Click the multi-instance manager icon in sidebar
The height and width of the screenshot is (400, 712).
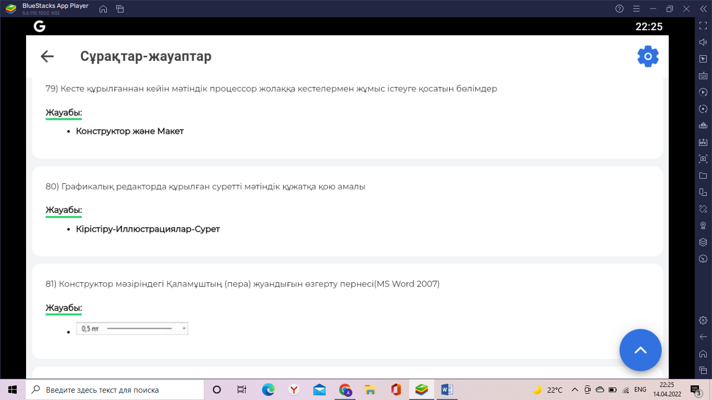click(x=703, y=192)
